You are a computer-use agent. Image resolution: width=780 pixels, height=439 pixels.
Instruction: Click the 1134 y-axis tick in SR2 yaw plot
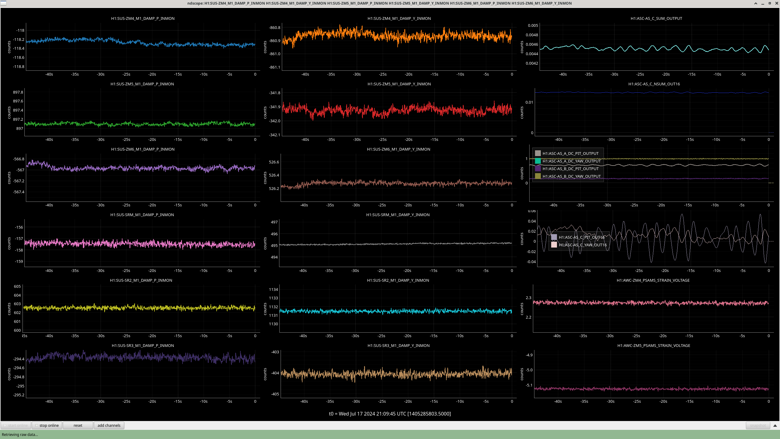click(273, 290)
